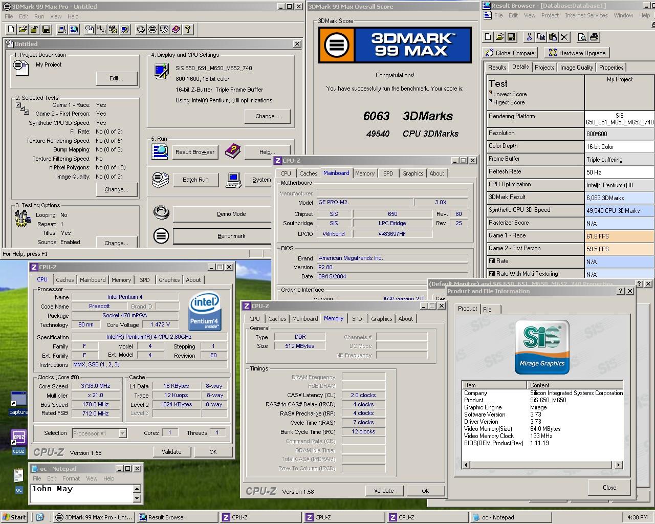
Task: Click Change... button under Selected Tests
Action: coord(117,189)
